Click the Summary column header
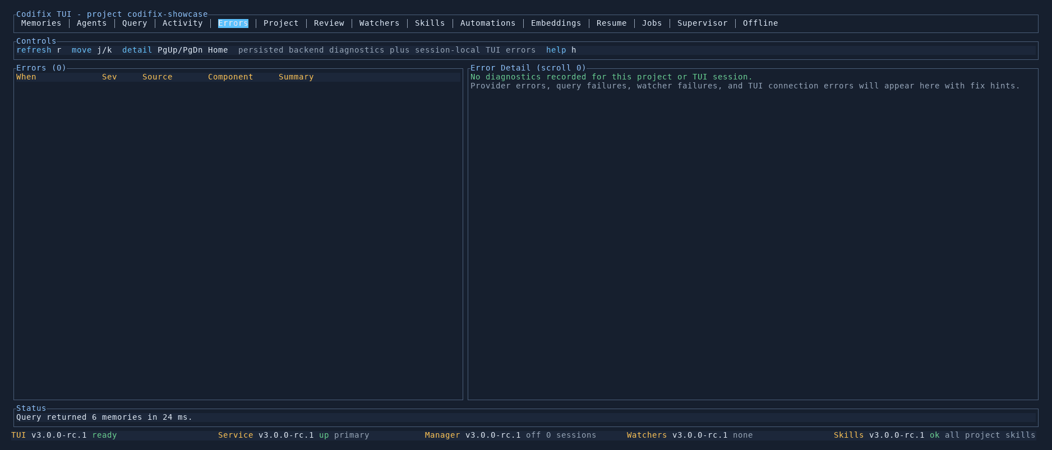 pyautogui.click(x=296, y=77)
